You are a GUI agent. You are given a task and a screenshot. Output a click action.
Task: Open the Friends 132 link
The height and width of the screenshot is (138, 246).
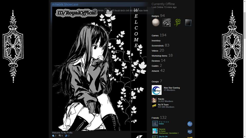[159, 118]
